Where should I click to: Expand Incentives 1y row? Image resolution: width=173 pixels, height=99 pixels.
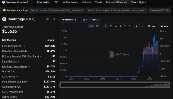point(19,62)
